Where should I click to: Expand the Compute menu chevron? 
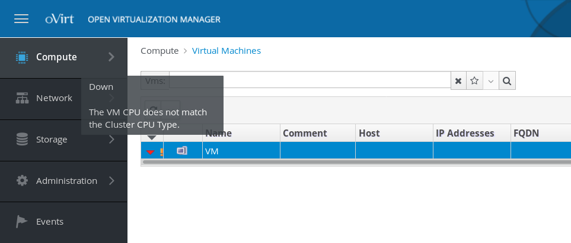[111, 57]
